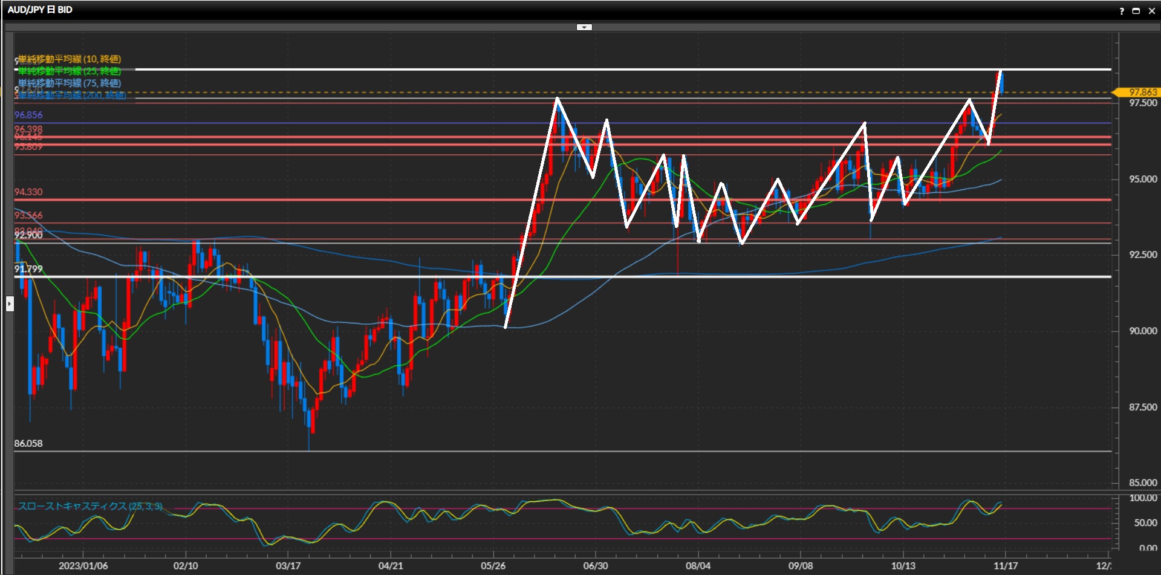Click the help question mark icon
This screenshot has height=575, width=1161.
coord(1122,11)
